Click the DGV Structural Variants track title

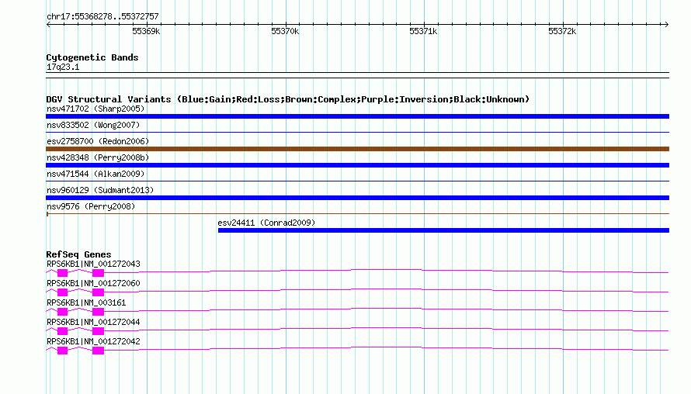coord(288,99)
